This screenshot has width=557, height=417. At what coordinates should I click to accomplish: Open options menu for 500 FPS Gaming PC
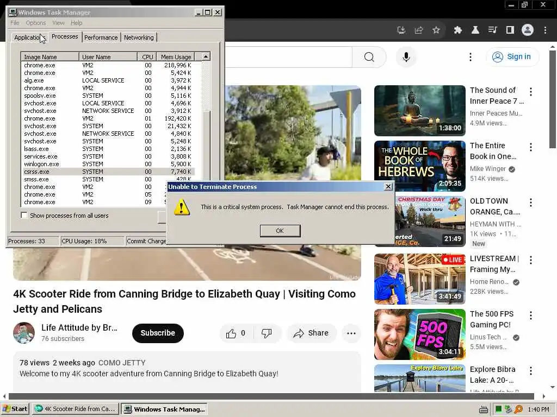click(531, 315)
